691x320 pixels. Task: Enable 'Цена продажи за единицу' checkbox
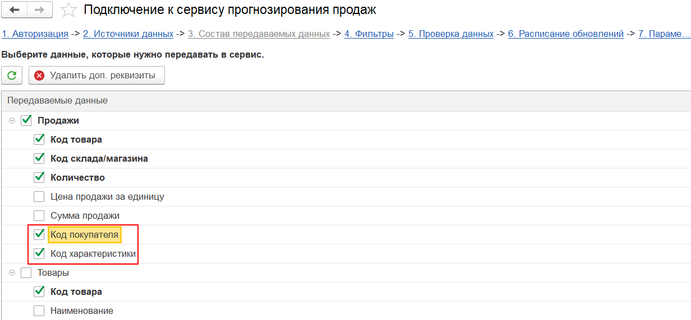pyautogui.click(x=39, y=196)
